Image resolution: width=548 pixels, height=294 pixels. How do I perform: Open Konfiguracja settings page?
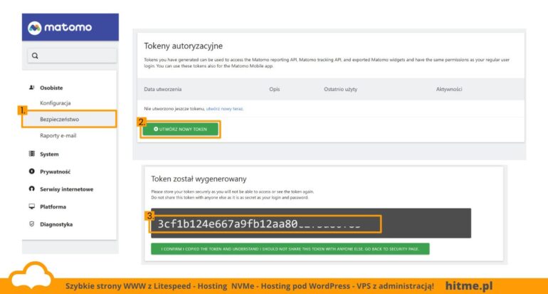pos(56,103)
